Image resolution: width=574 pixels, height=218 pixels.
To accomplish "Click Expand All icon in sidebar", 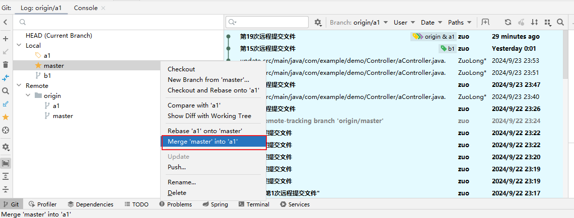I will pos(6,176).
